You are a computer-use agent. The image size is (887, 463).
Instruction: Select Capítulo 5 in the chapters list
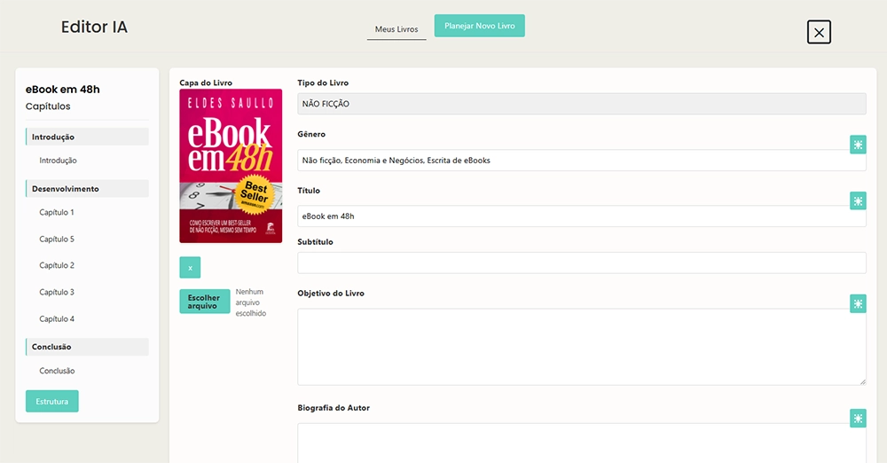(57, 239)
